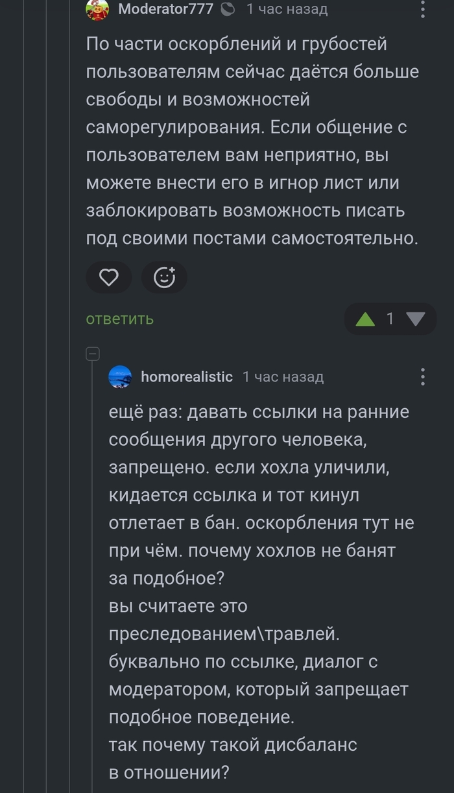The height and width of the screenshot is (793, 454).
Task: Click the badge icon next to Moderator777
Action: pyautogui.click(x=228, y=9)
